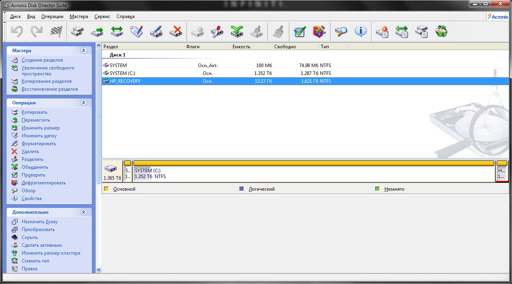
Task: Open the Справка menu
Action: click(126, 16)
